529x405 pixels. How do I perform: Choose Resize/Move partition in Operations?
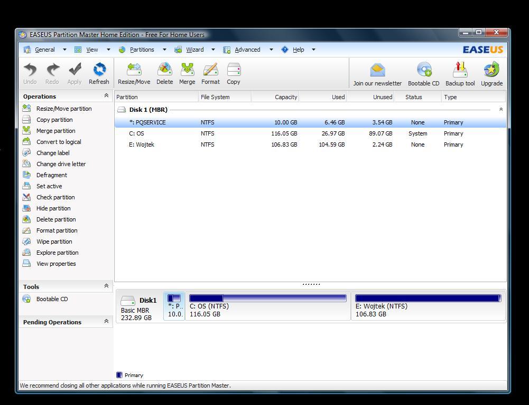[x=57, y=109]
